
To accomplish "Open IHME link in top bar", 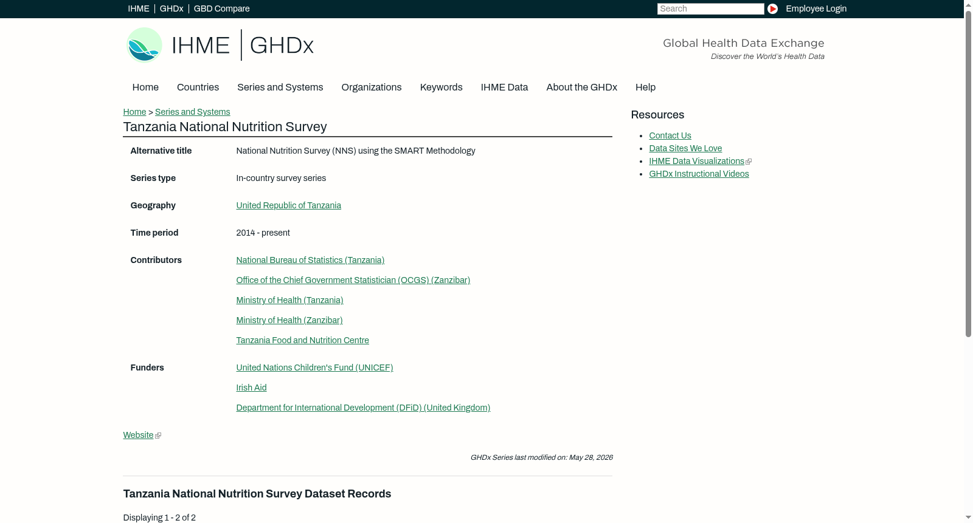I will click(x=139, y=9).
